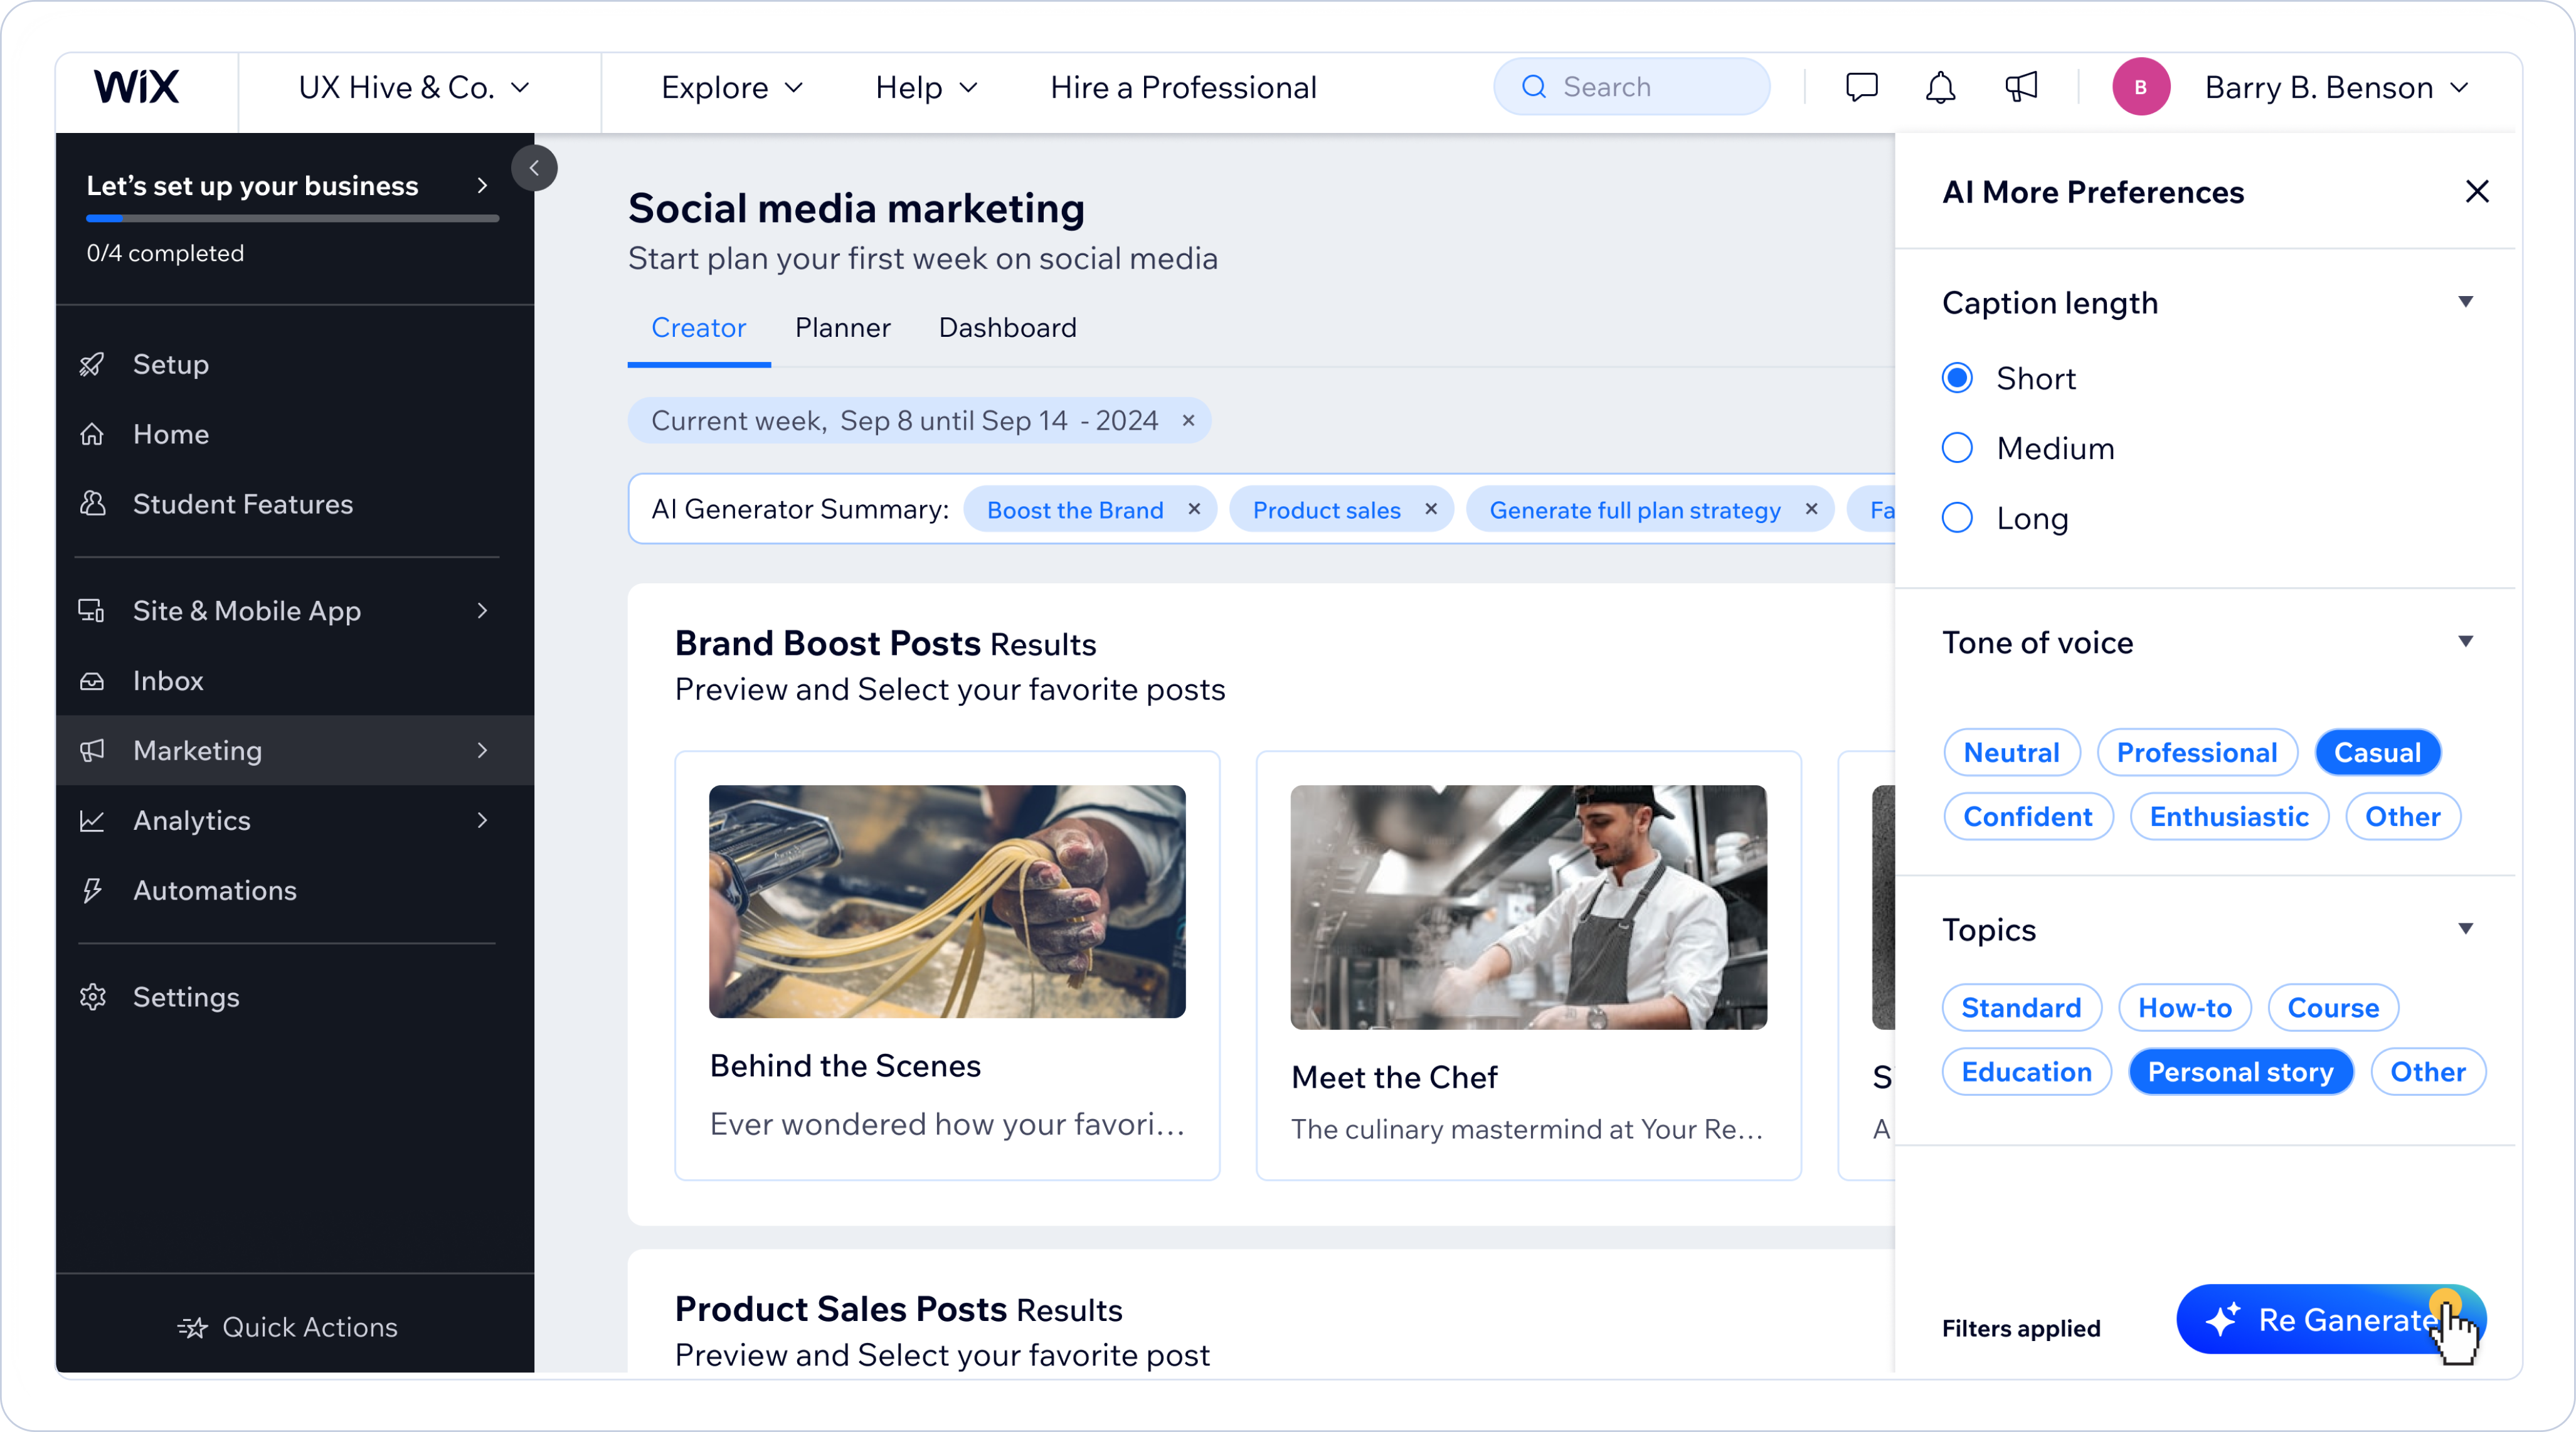The width and height of the screenshot is (2576, 1432).
Task: Close the AI More Preferences panel
Action: (x=2476, y=191)
